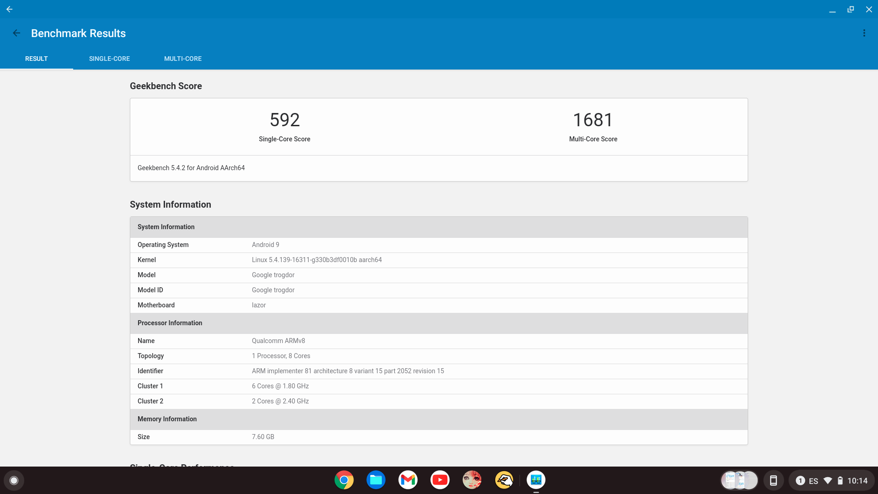Click the ES keyboard language indicator
This screenshot has width=878, height=494.
(x=814, y=481)
